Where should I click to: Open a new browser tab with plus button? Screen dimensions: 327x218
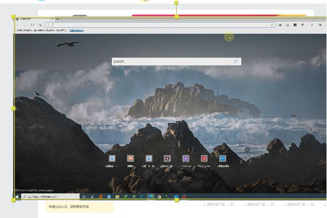tap(57, 19)
